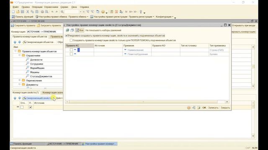Collapse Правила конвертации объектов tree node

click(x=15, y=51)
